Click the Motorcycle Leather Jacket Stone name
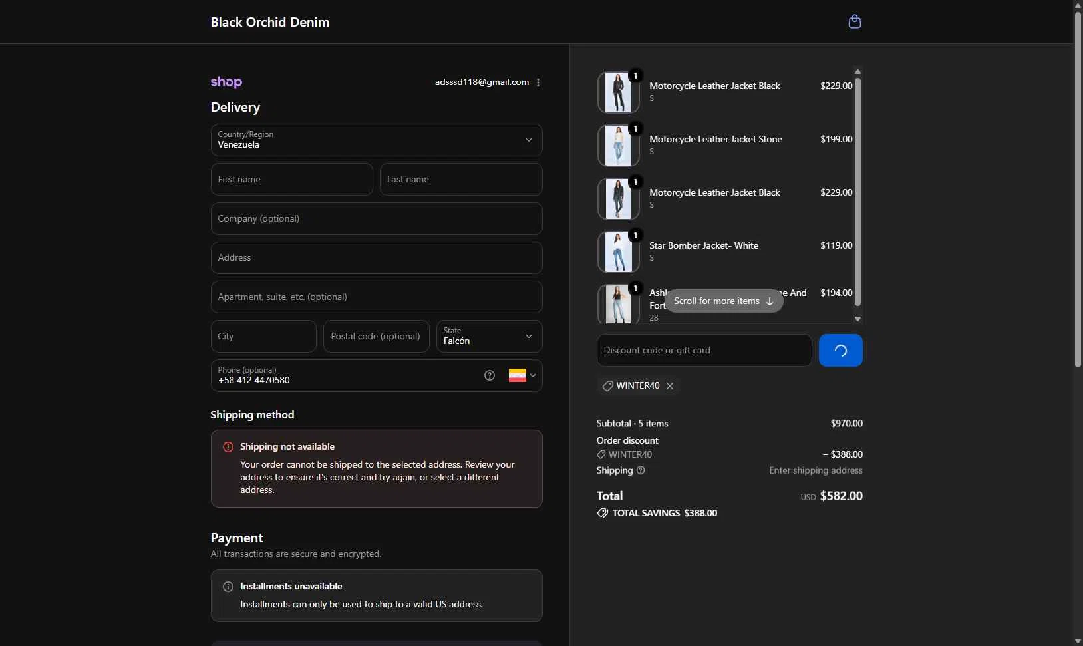The height and width of the screenshot is (646, 1083). click(716, 140)
